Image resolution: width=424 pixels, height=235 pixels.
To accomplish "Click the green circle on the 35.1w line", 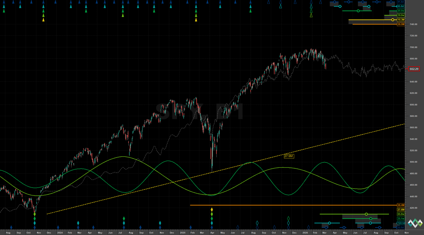I will 371,218.
